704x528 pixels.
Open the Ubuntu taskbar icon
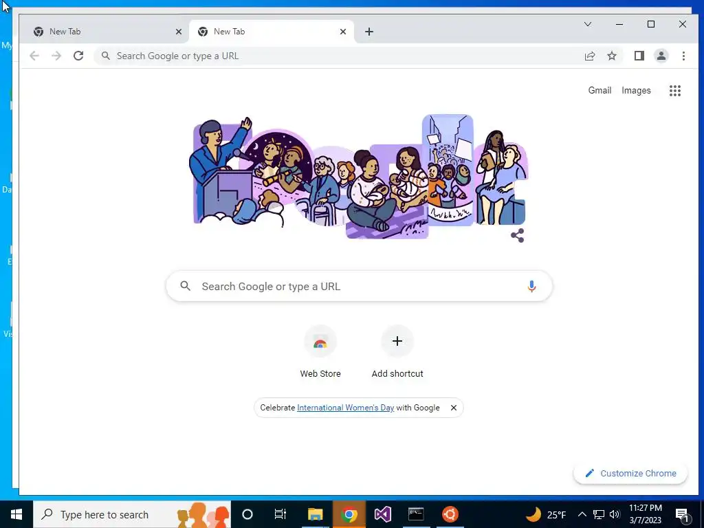tap(450, 514)
